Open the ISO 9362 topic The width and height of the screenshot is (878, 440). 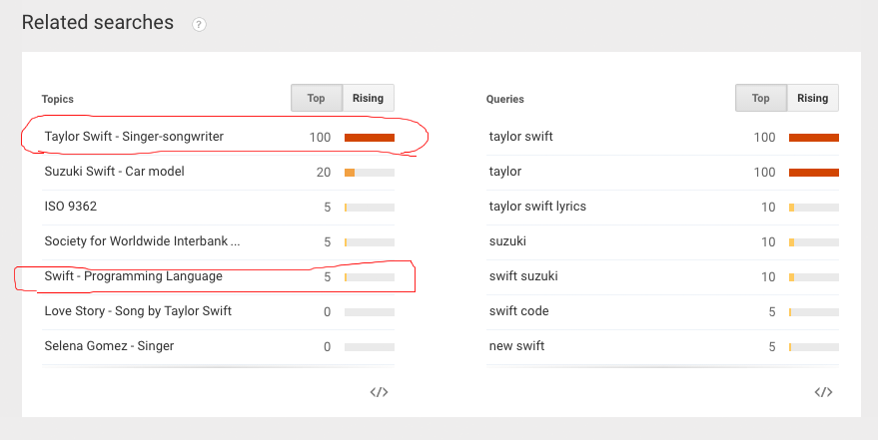point(71,207)
